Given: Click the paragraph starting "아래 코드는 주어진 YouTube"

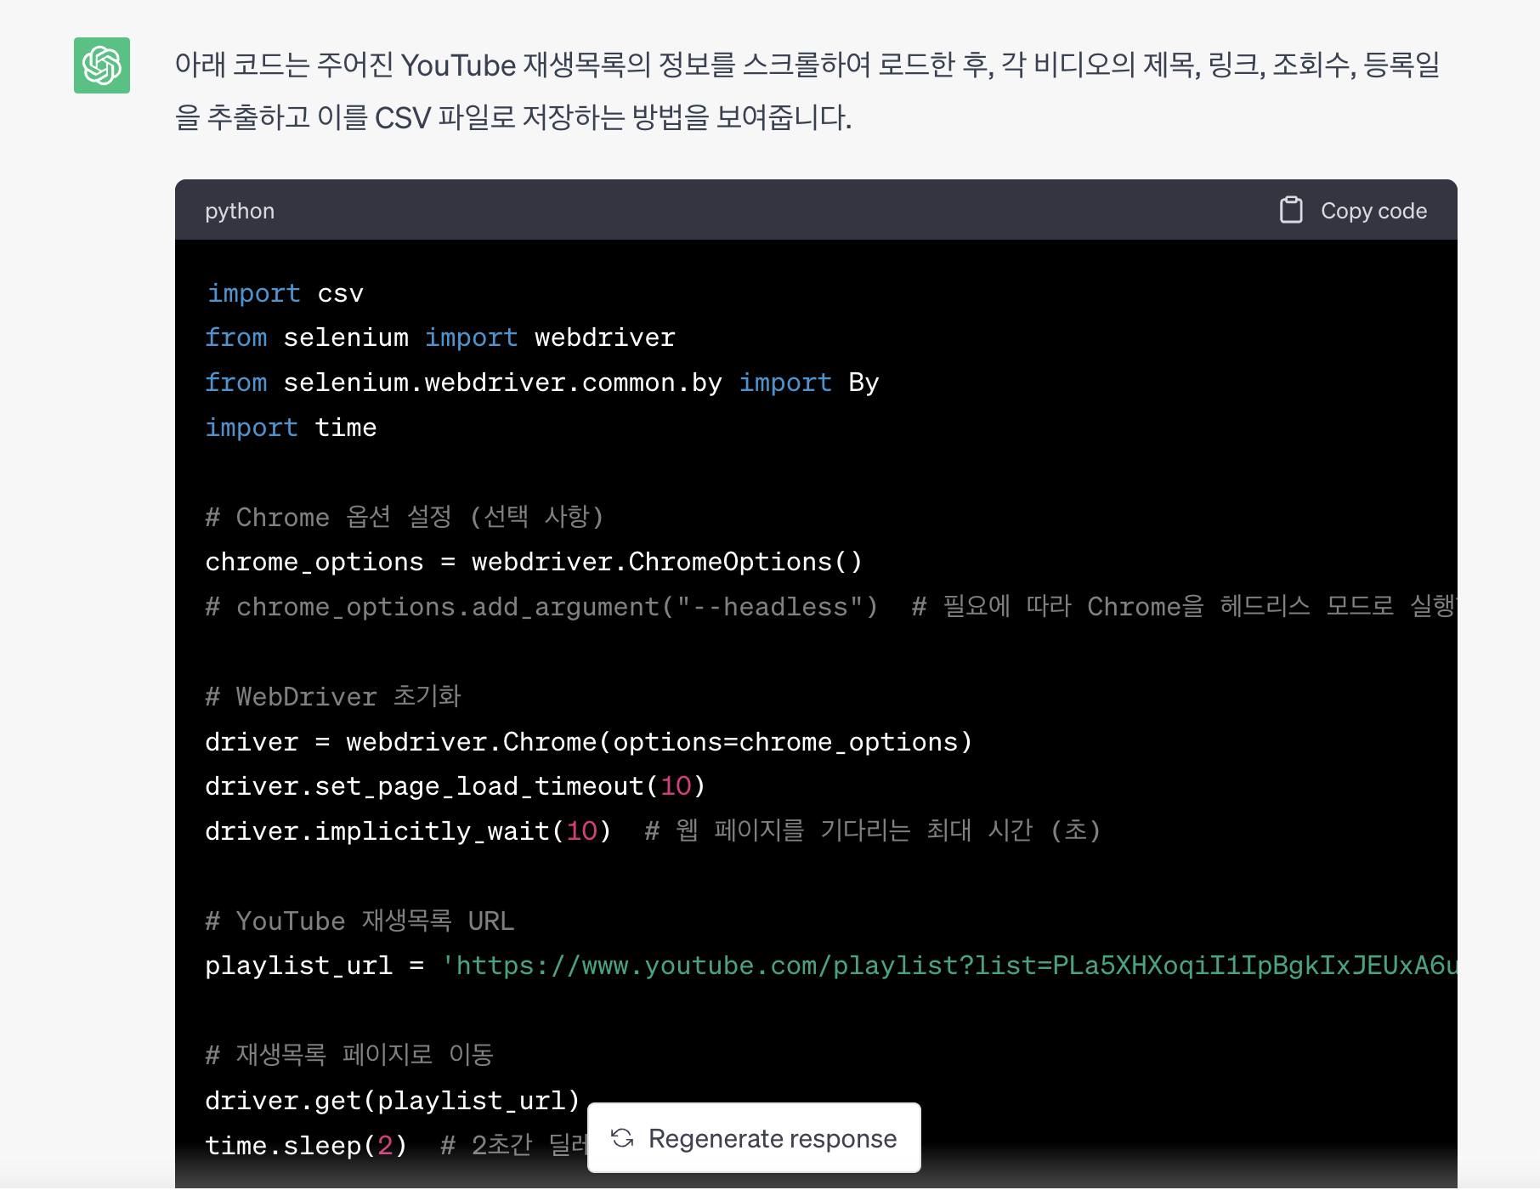Looking at the screenshot, I should point(807,91).
